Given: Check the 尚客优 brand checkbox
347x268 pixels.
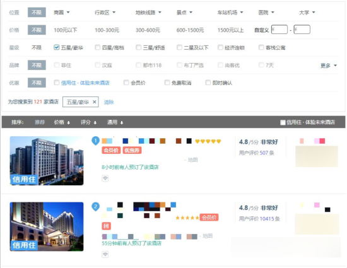Looking at the screenshot, I should 220,65.
